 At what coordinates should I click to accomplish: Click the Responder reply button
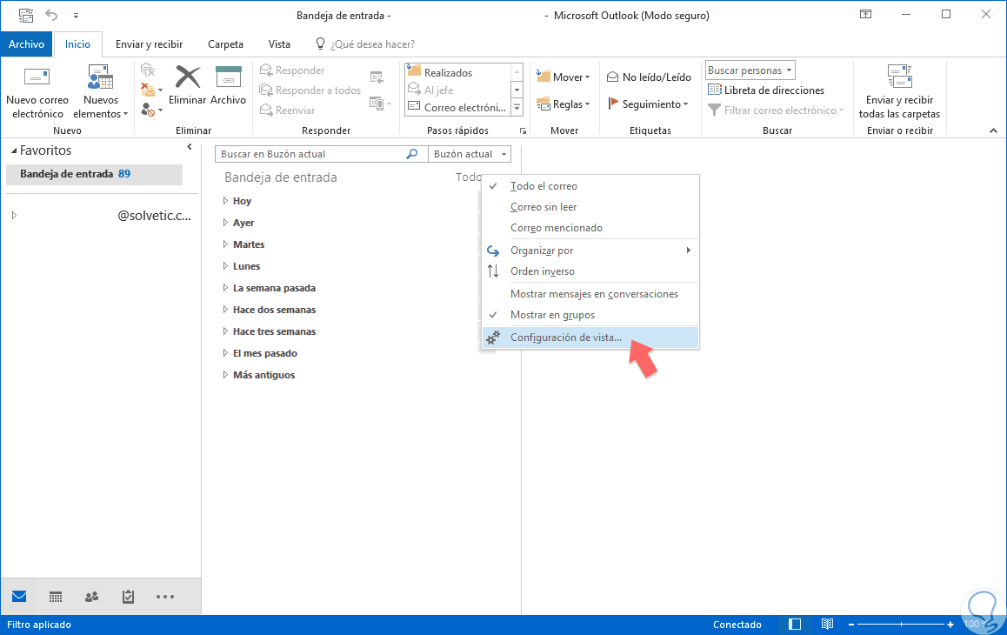pyautogui.click(x=292, y=70)
